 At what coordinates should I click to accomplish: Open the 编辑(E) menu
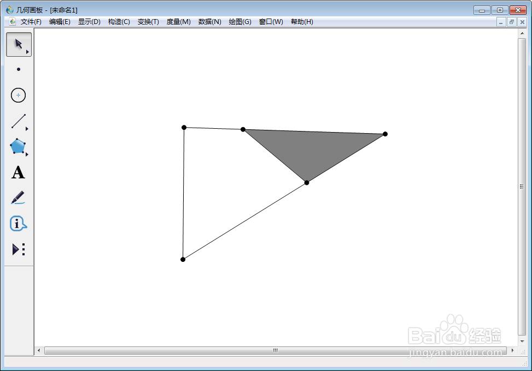pos(60,22)
